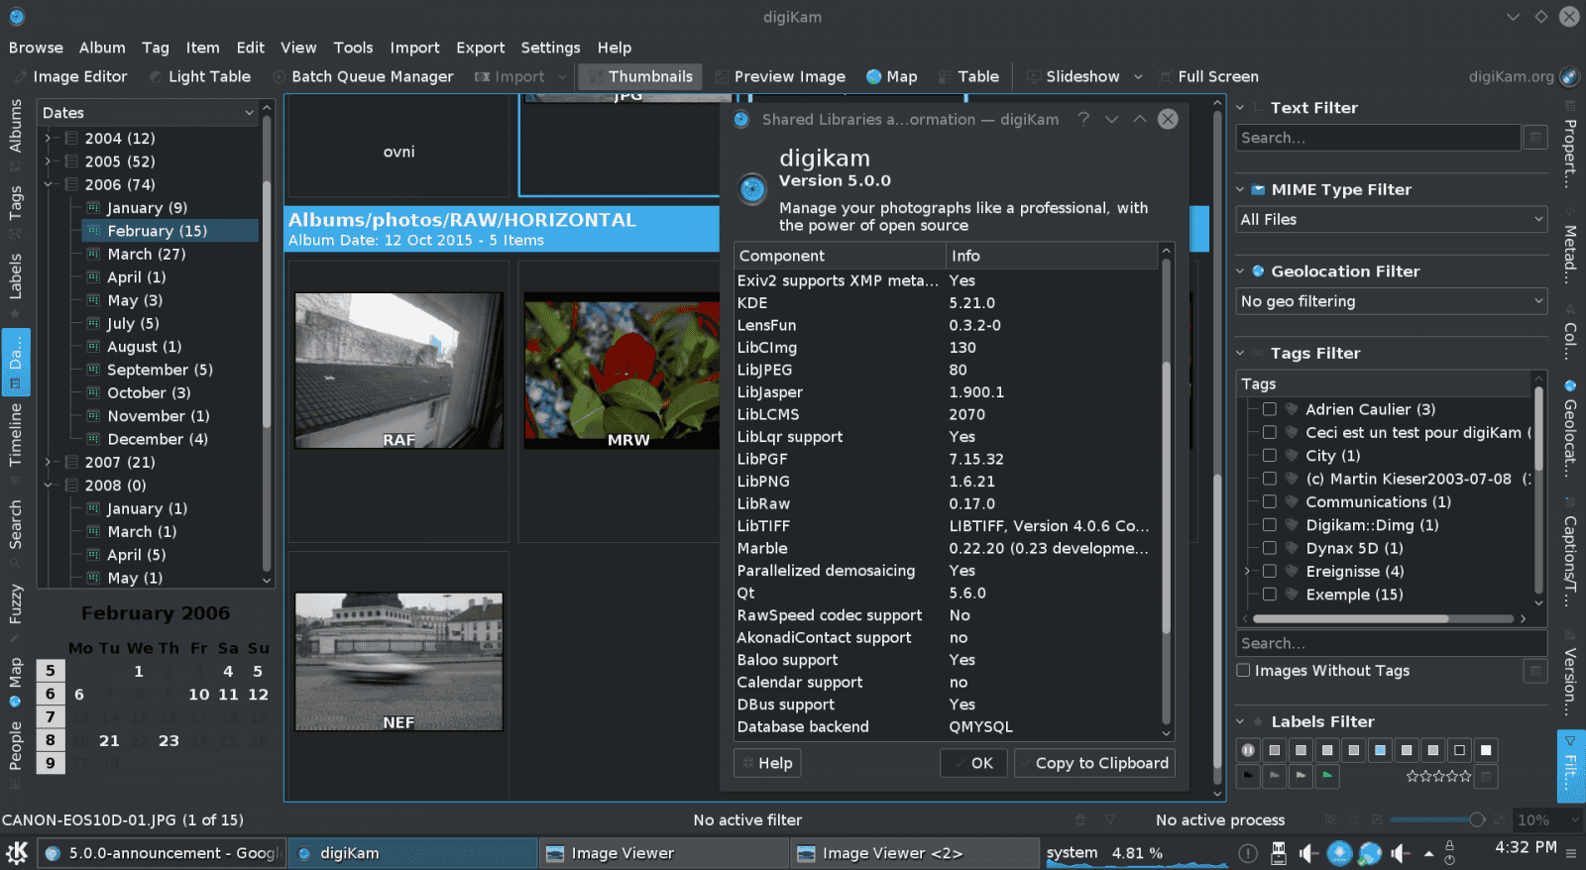Open the Image Editor tool

[x=69, y=76]
